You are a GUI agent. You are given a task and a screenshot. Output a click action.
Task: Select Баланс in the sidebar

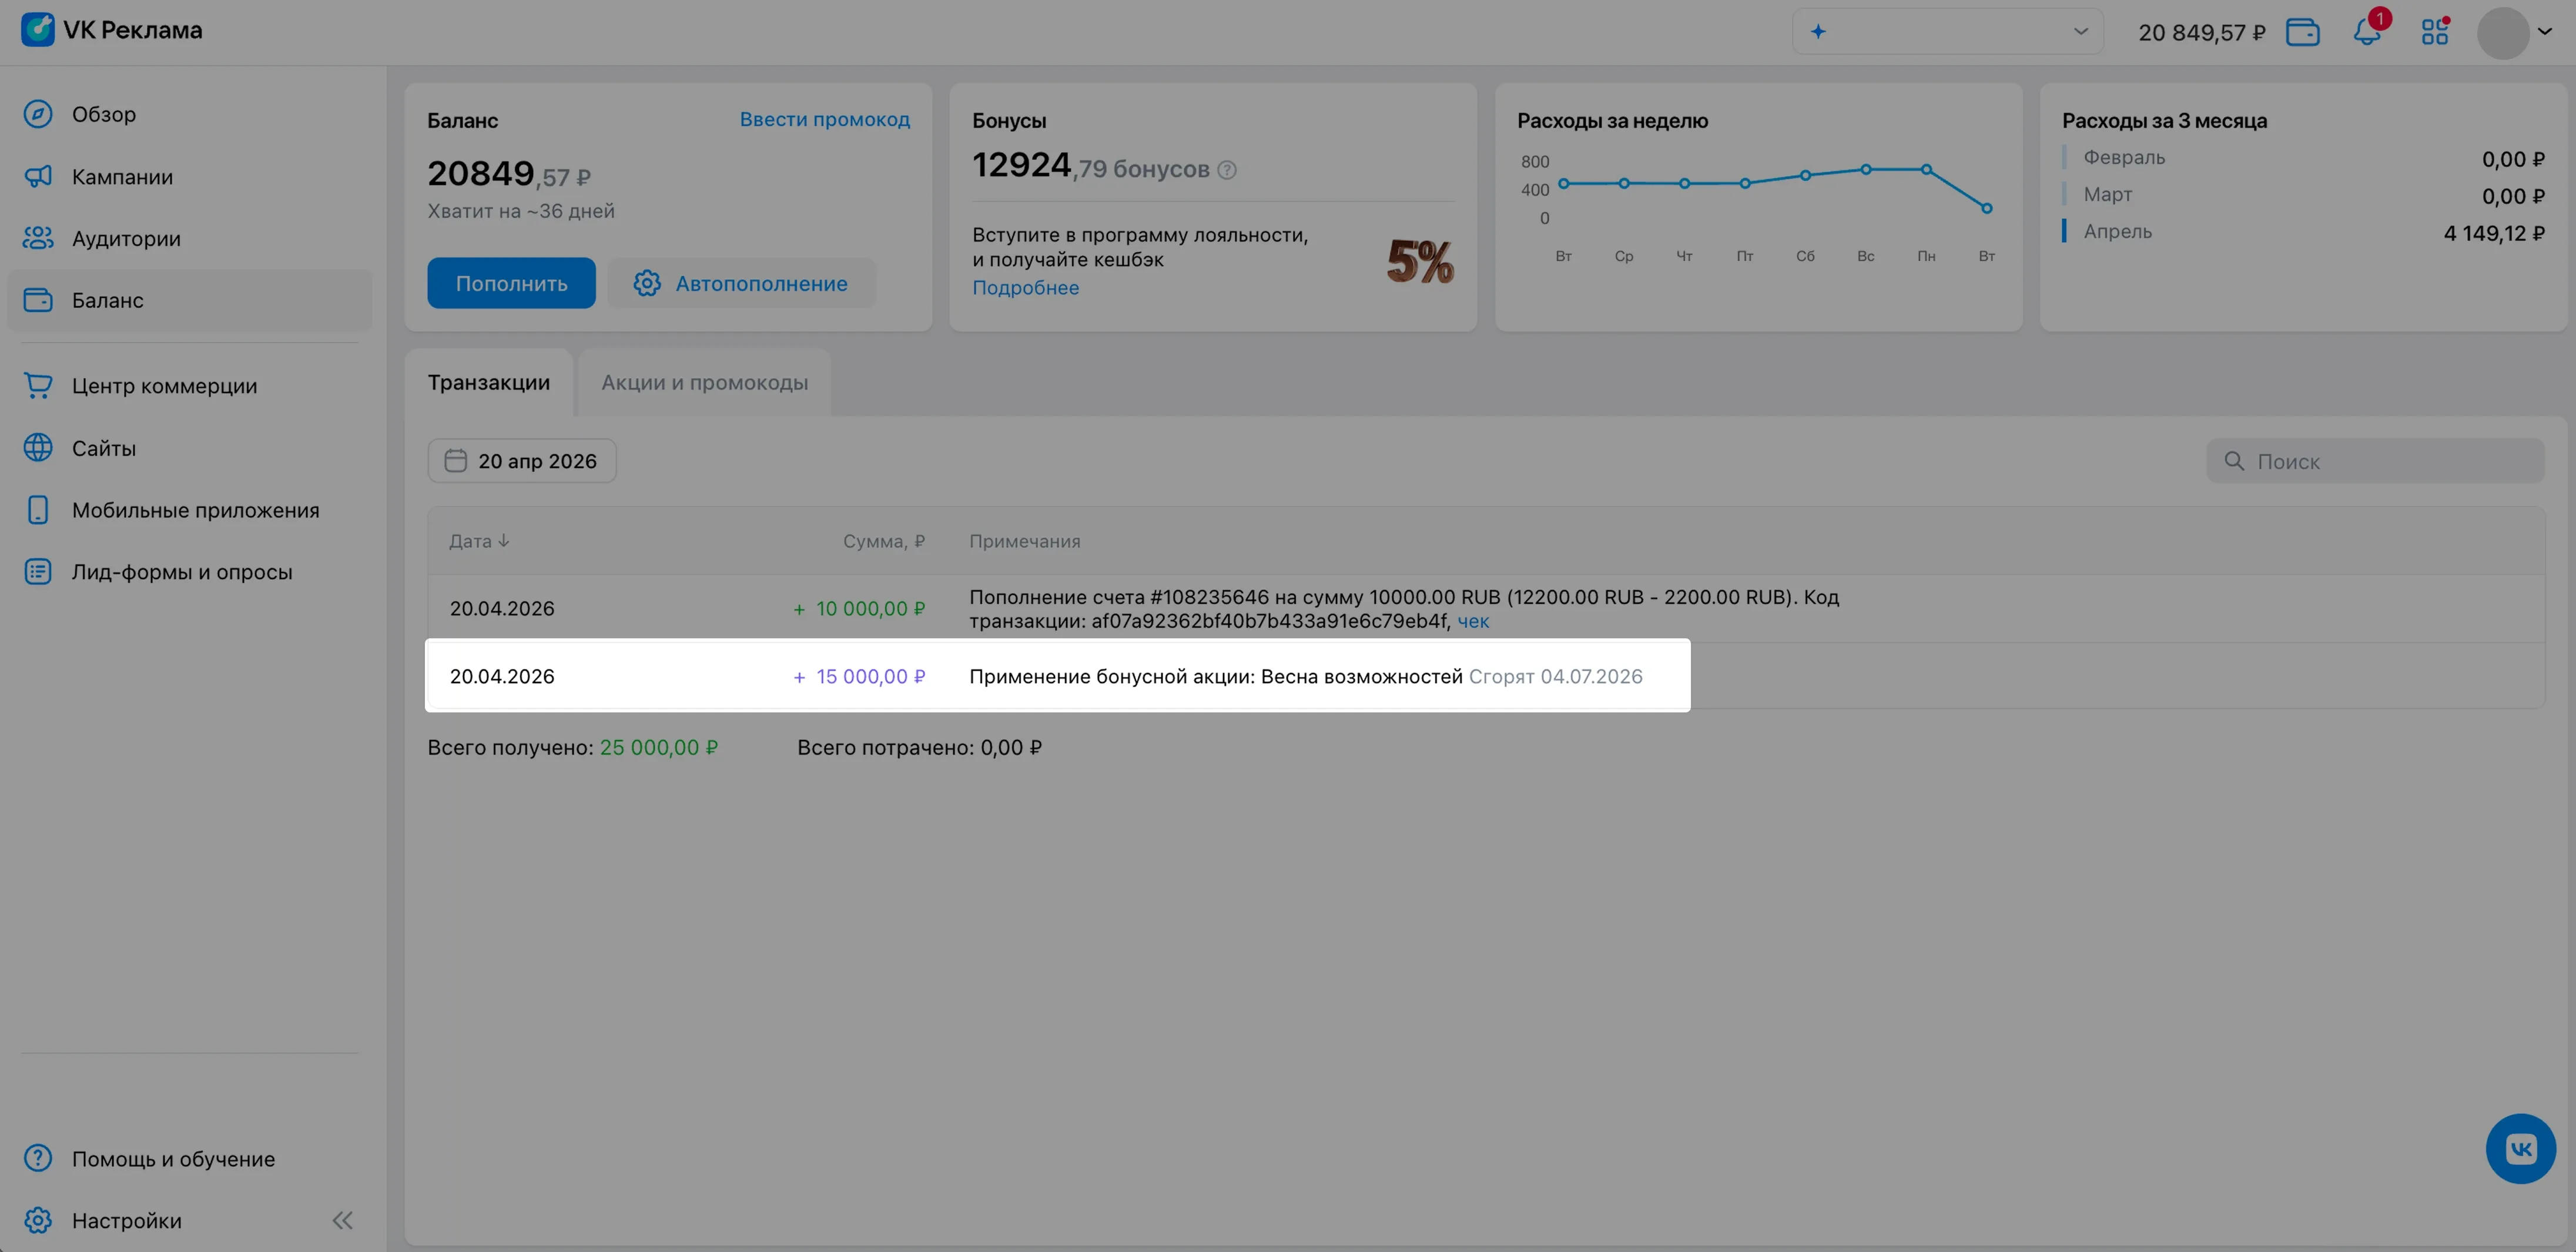pyautogui.click(x=190, y=300)
